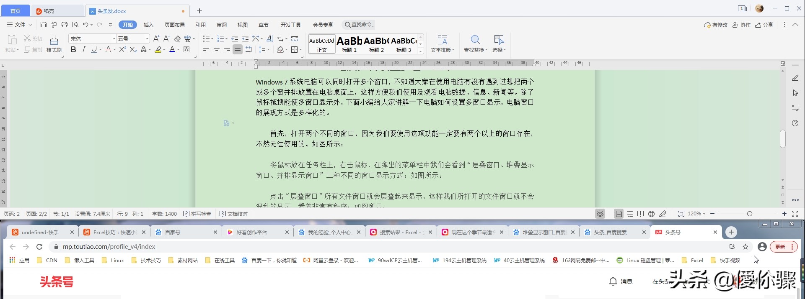The height and width of the screenshot is (299, 805).
Task: Switch to web layout globe icon
Action: (651, 214)
